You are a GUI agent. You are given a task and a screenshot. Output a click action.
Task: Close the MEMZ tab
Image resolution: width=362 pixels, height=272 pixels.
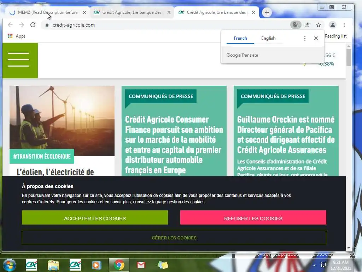point(84,12)
